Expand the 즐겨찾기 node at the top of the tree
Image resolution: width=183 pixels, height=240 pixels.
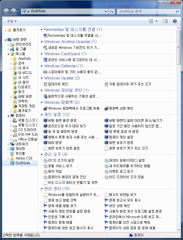click(x=6, y=30)
